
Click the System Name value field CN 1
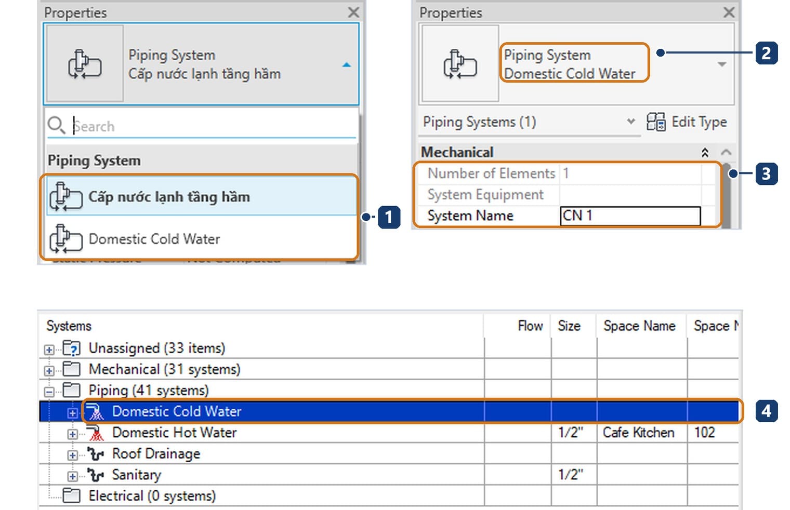tap(630, 216)
